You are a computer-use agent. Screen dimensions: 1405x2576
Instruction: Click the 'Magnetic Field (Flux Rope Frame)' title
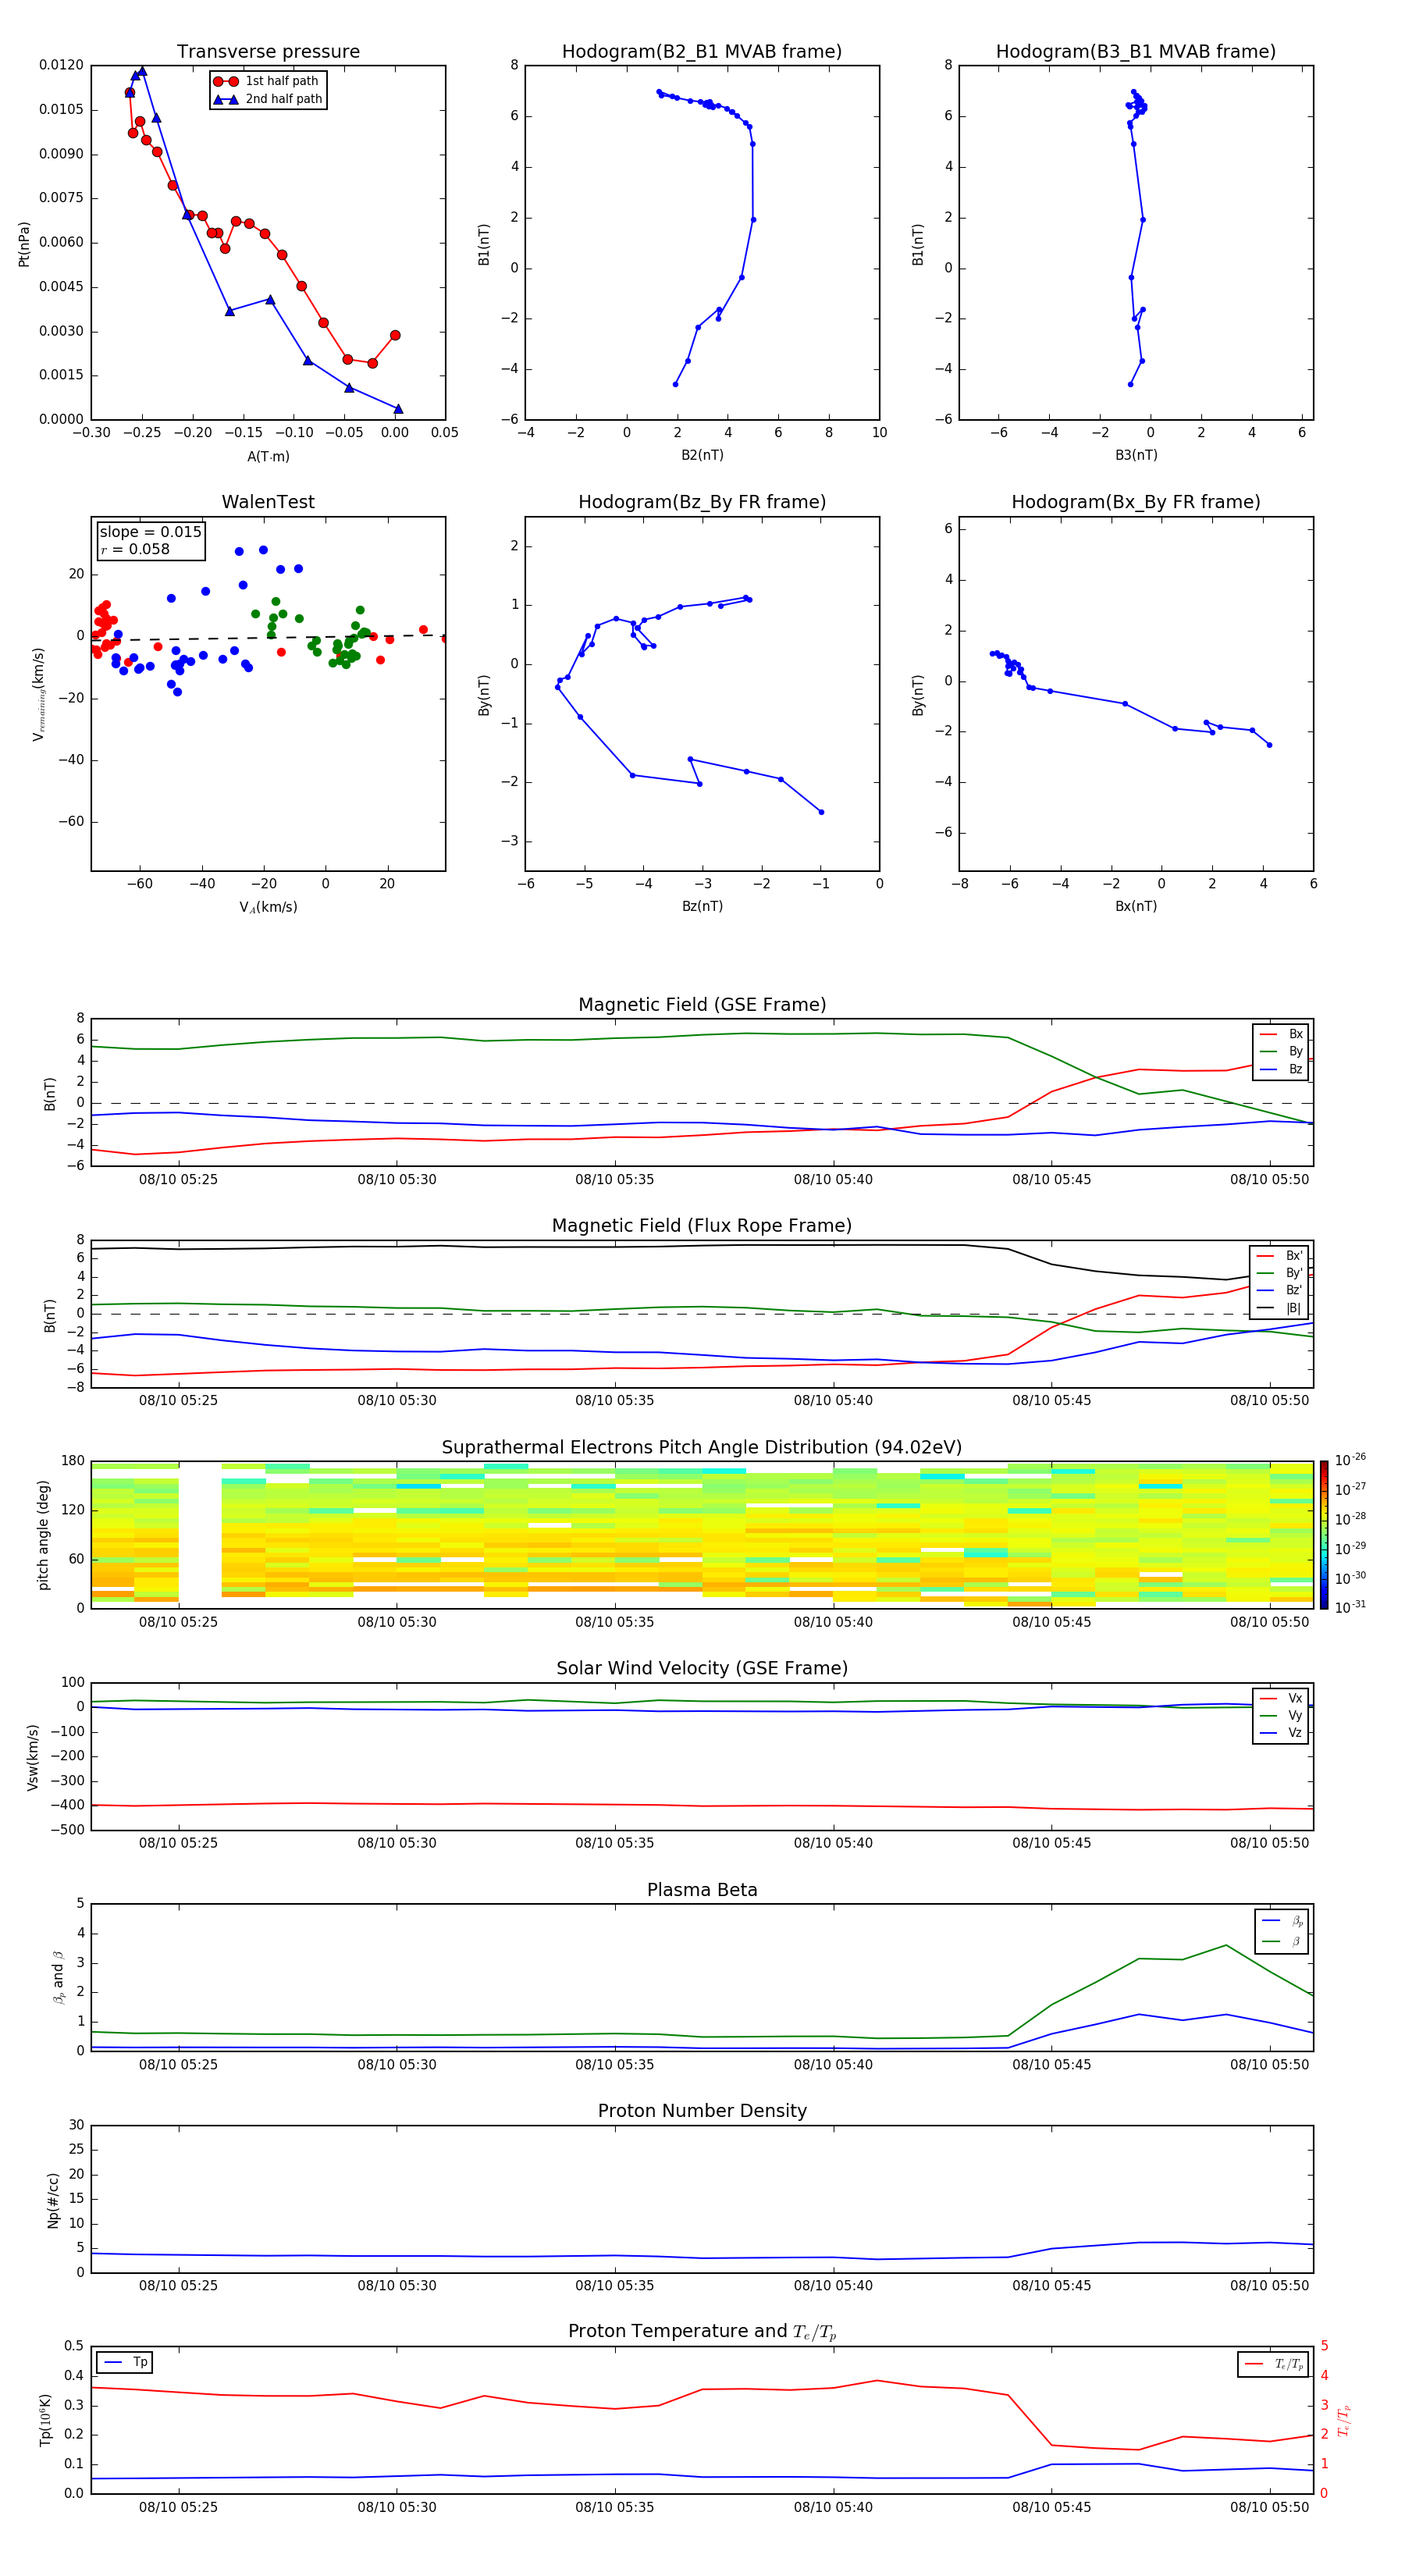[702, 1226]
